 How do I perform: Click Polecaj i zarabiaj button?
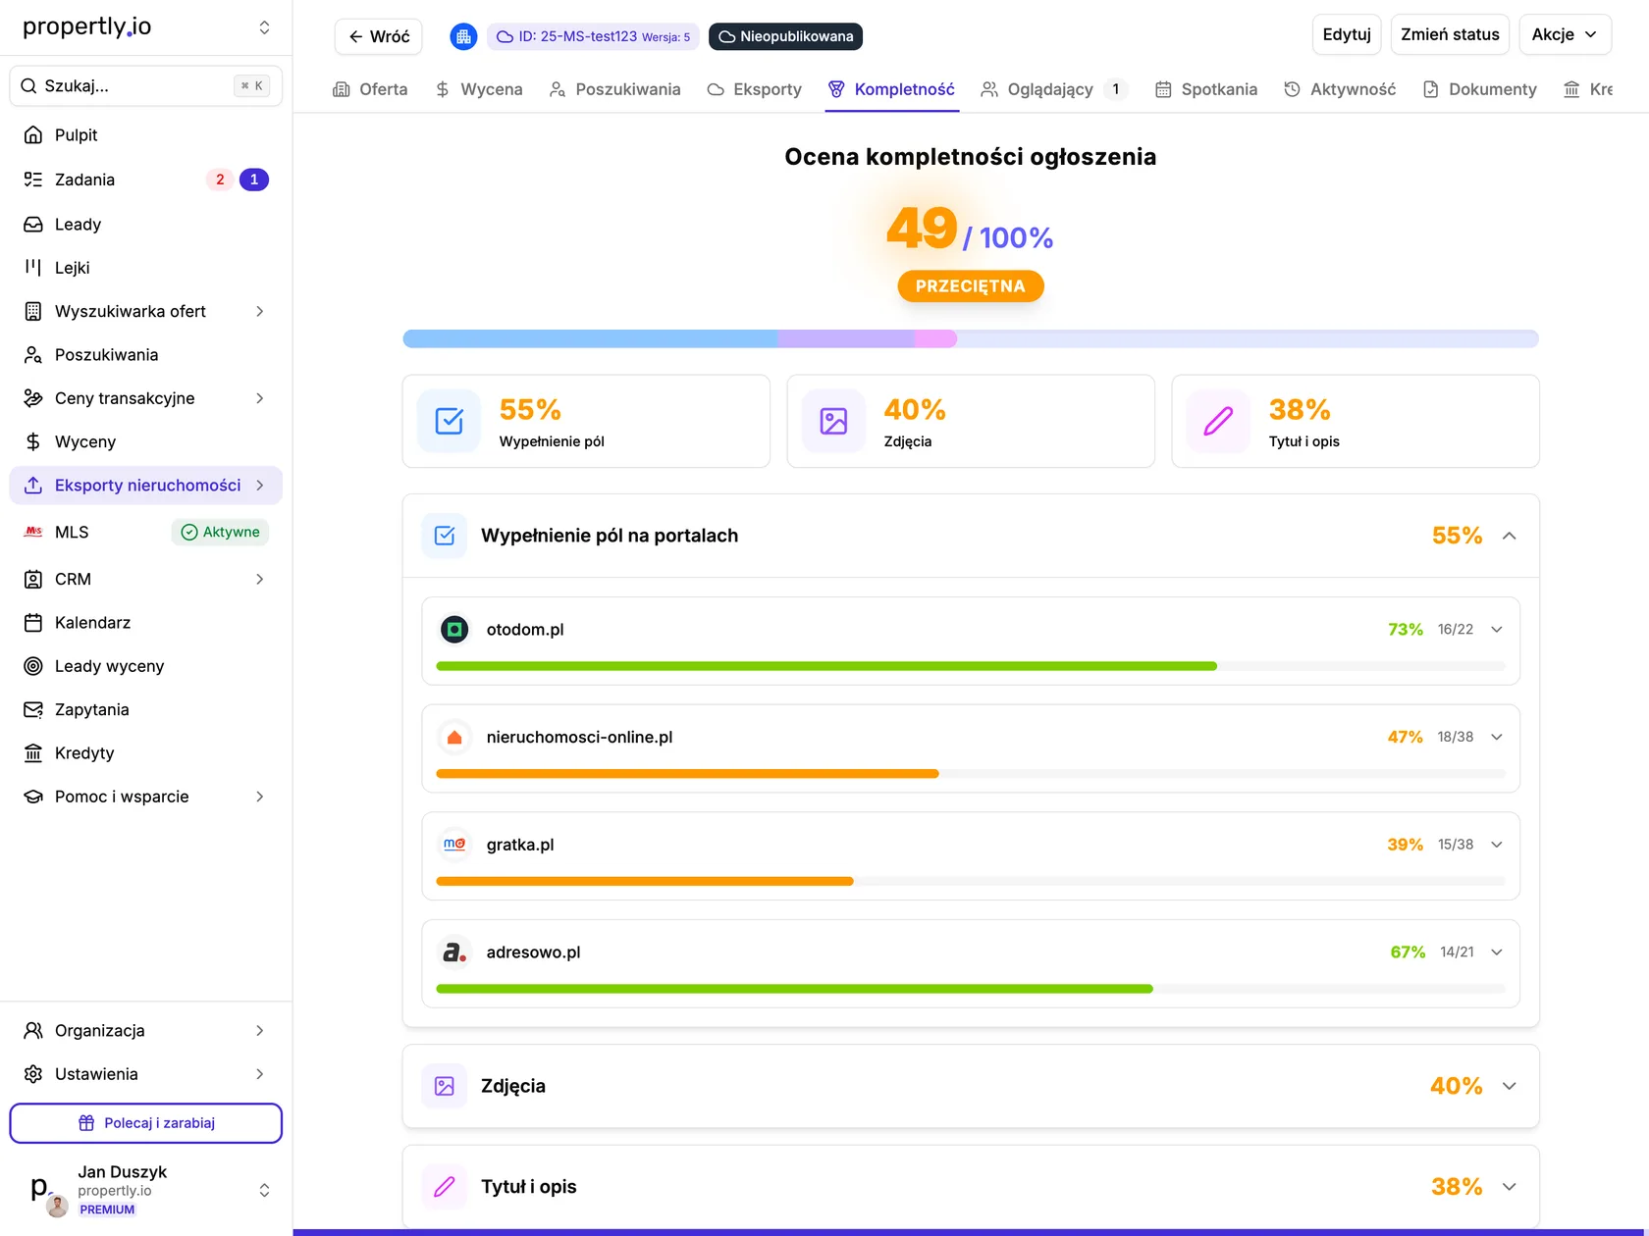tap(146, 1123)
